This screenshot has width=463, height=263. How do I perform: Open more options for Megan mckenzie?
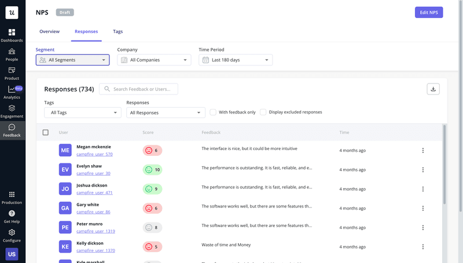422,151
